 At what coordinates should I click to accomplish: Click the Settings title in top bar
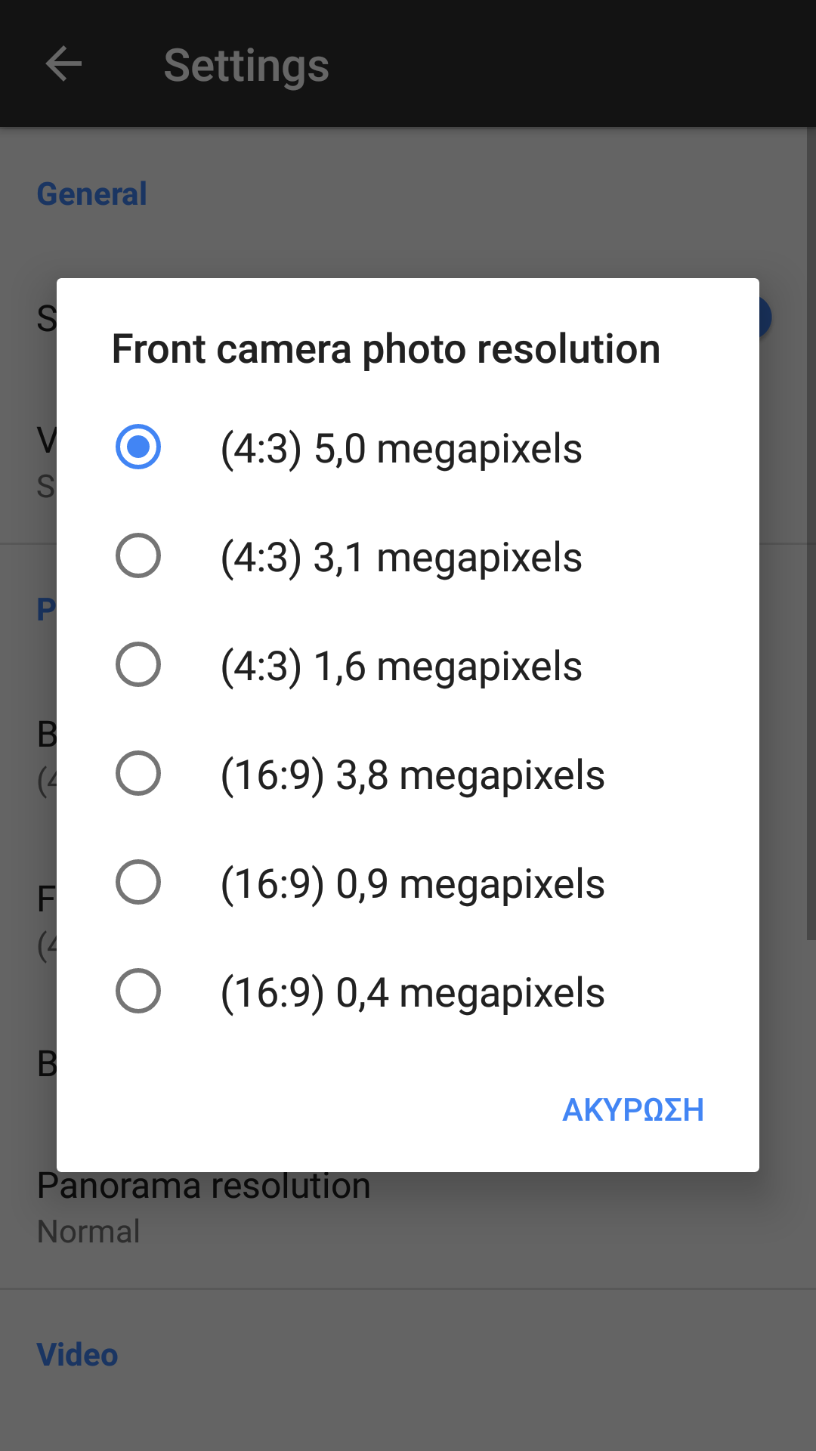(x=246, y=65)
